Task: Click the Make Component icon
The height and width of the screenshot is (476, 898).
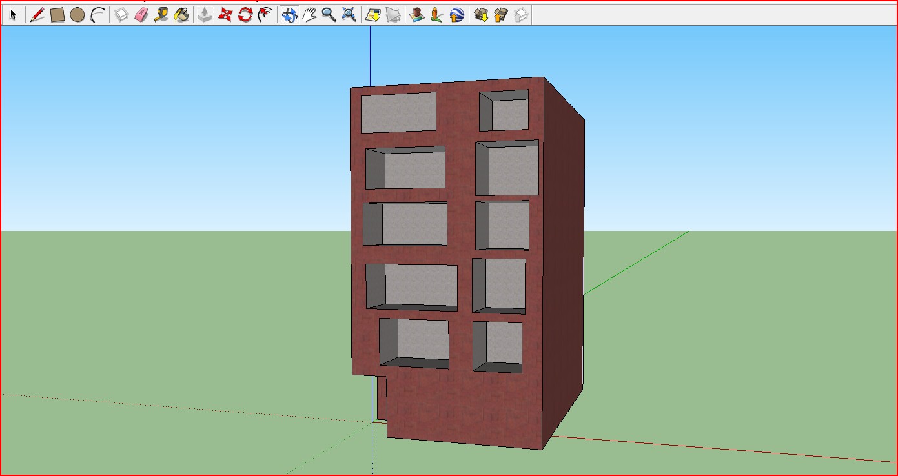Action: coord(121,15)
